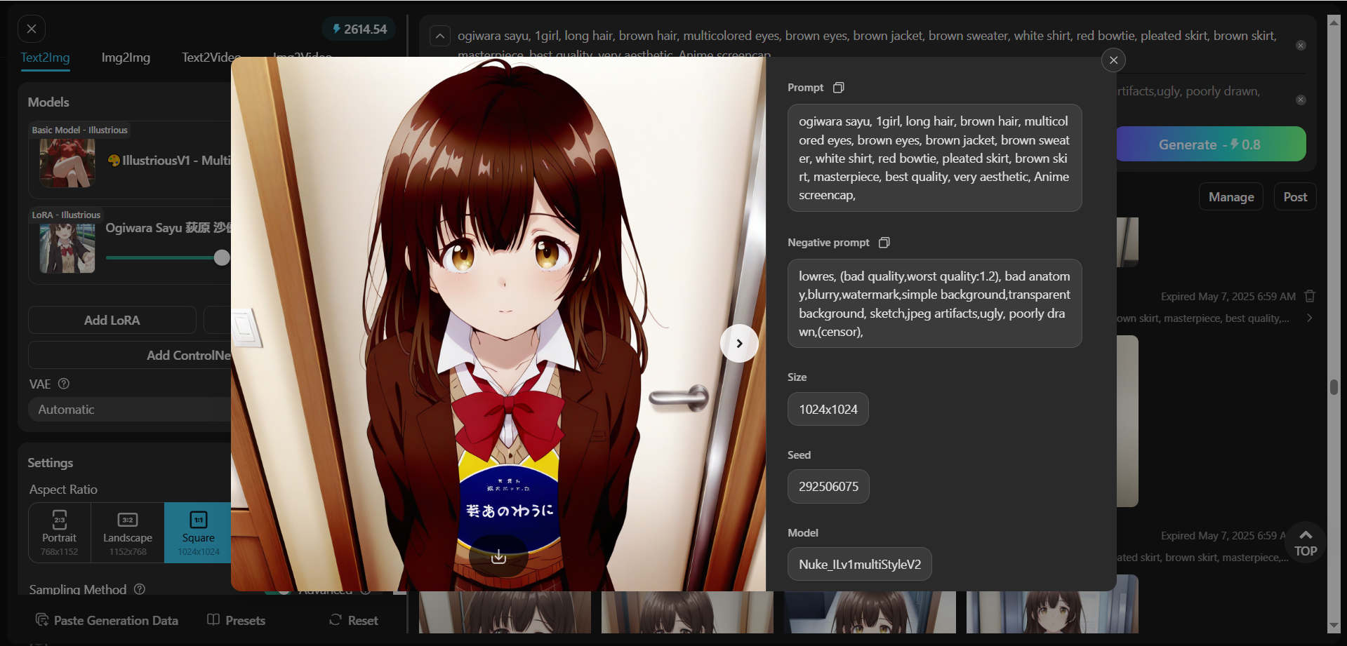1347x646 pixels.
Task: Click the scrollbar up arrow
Action: (1334, 22)
